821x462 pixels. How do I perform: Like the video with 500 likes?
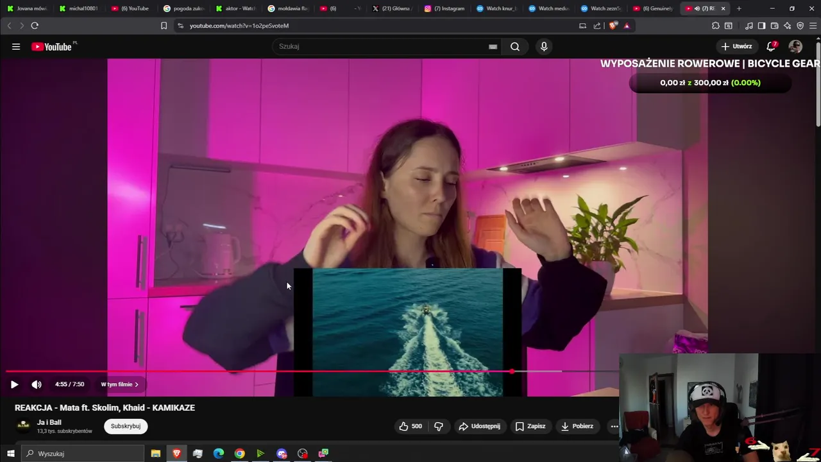pyautogui.click(x=410, y=426)
